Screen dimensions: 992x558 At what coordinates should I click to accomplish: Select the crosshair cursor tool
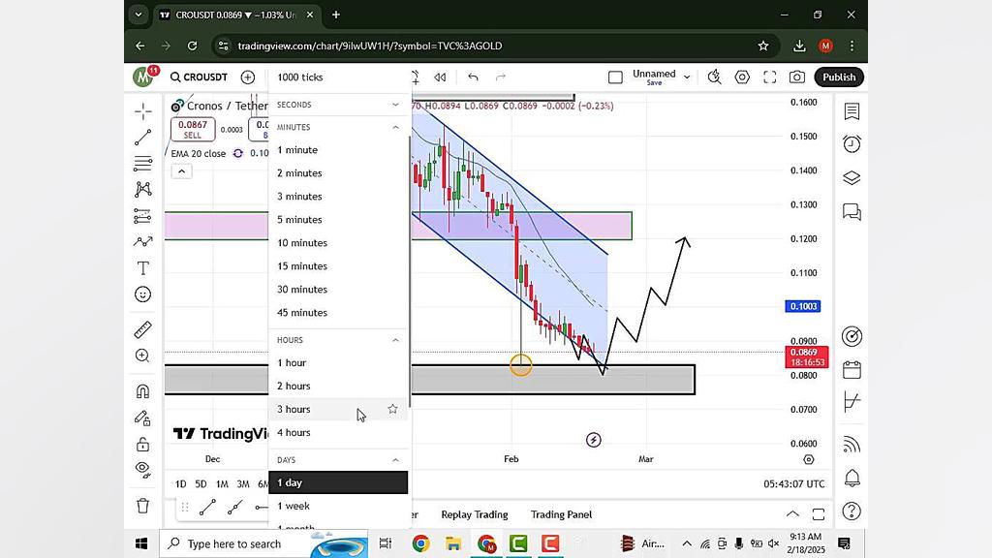click(x=143, y=111)
